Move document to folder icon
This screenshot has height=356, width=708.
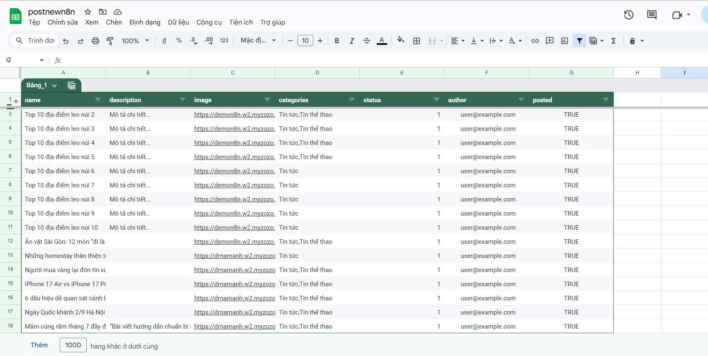tap(103, 12)
